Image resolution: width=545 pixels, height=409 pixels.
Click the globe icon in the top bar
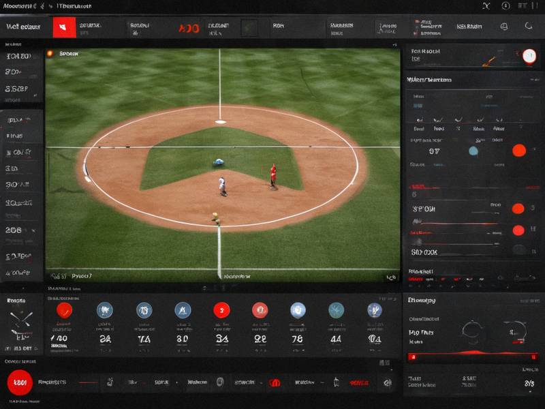504,27
